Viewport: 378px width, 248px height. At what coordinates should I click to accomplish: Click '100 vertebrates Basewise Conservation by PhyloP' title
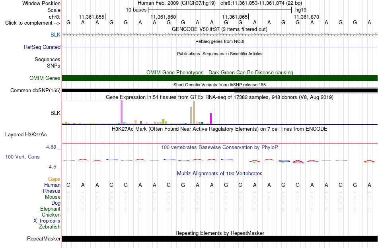point(220,147)
